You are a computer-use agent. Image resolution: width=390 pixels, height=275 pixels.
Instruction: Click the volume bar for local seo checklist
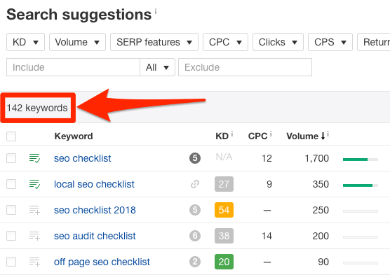[361, 185]
